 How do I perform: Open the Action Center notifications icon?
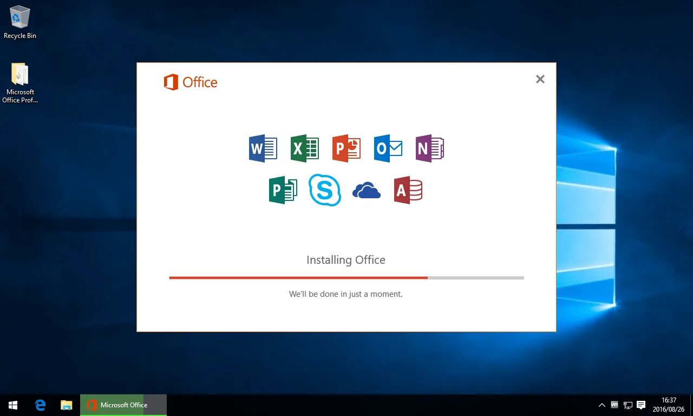(641, 405)
